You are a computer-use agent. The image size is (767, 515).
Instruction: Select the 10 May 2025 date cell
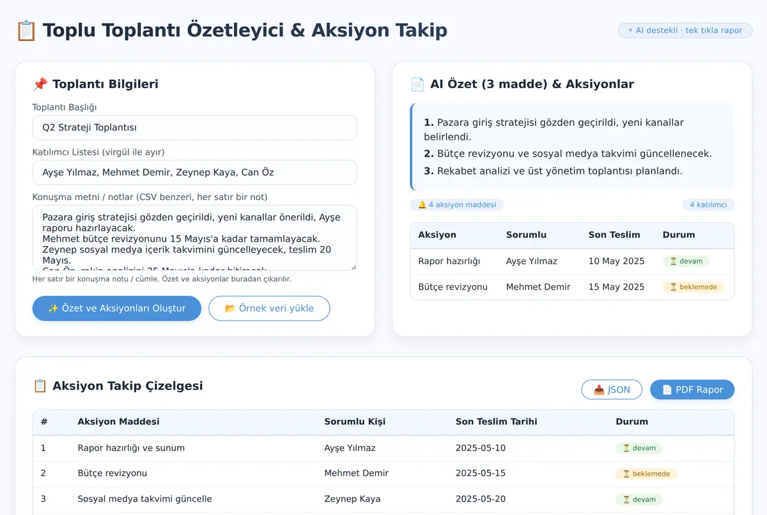(617, 261)
